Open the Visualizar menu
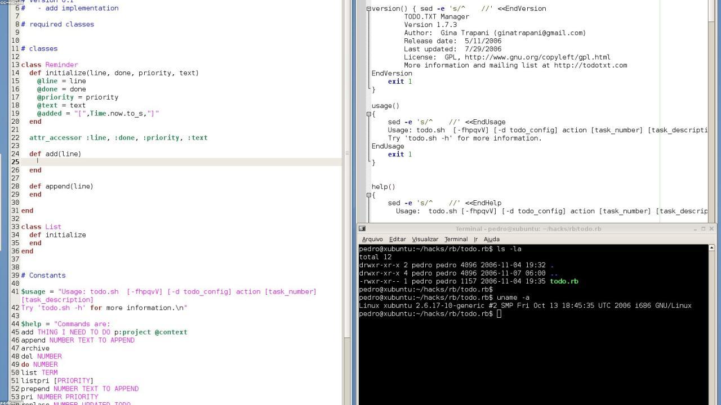721x405 pixels. tap(425, 240)
